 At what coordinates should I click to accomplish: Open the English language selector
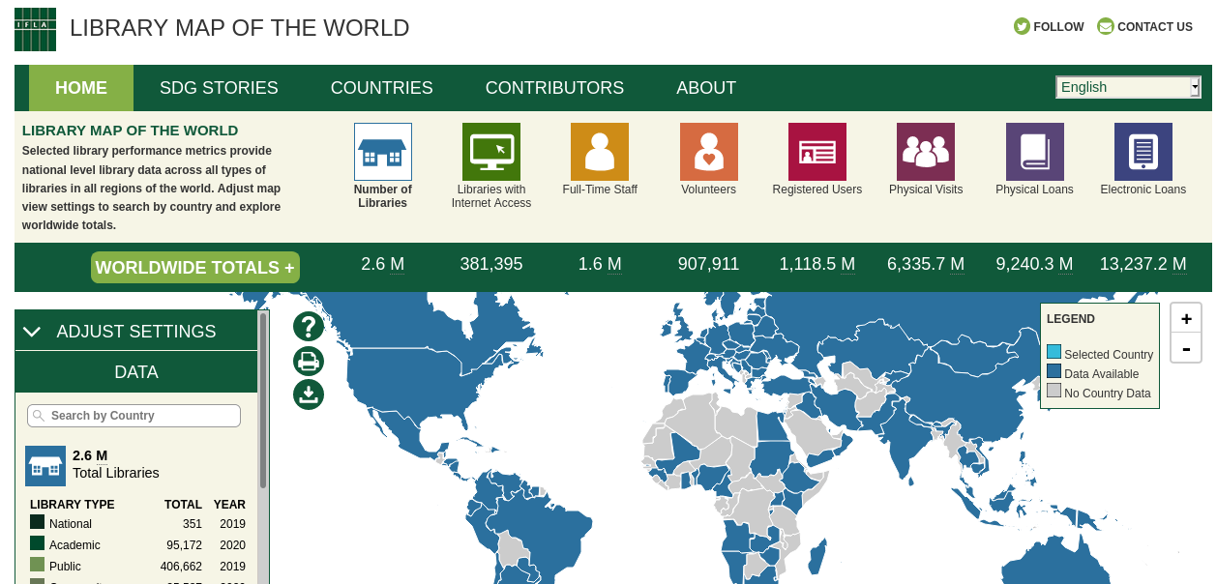[x=1127, y=87]
